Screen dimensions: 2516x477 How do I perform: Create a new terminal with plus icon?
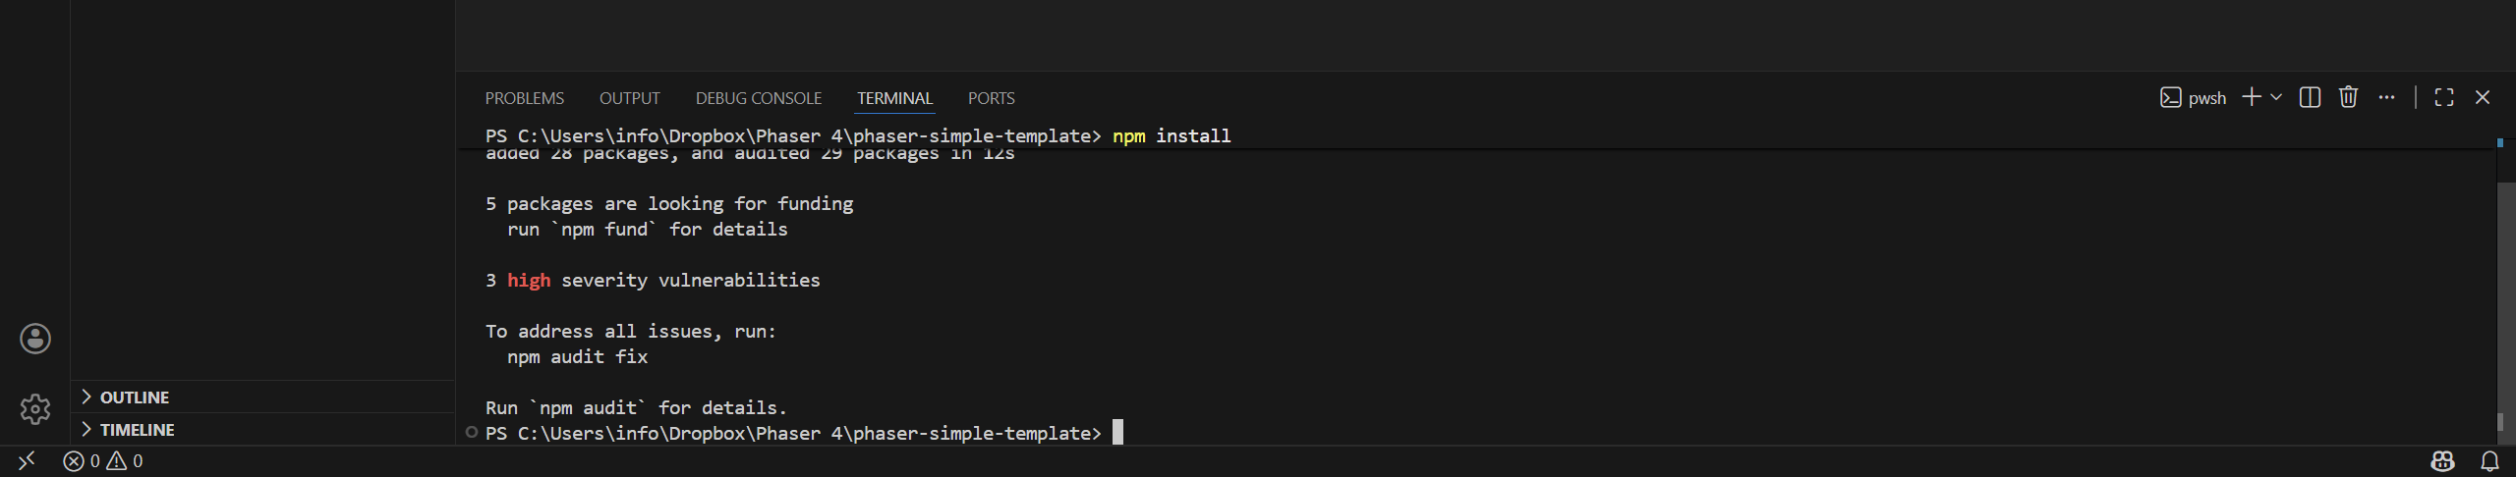click(2252, 97)
